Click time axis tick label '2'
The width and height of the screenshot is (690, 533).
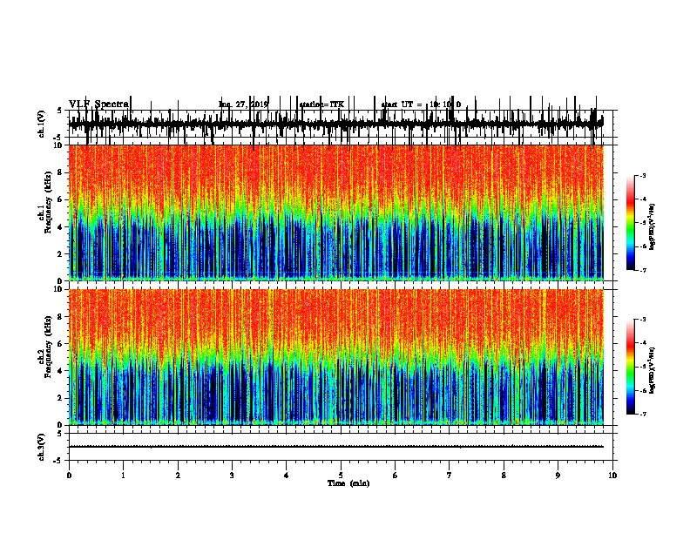click(x=178, y=476)
